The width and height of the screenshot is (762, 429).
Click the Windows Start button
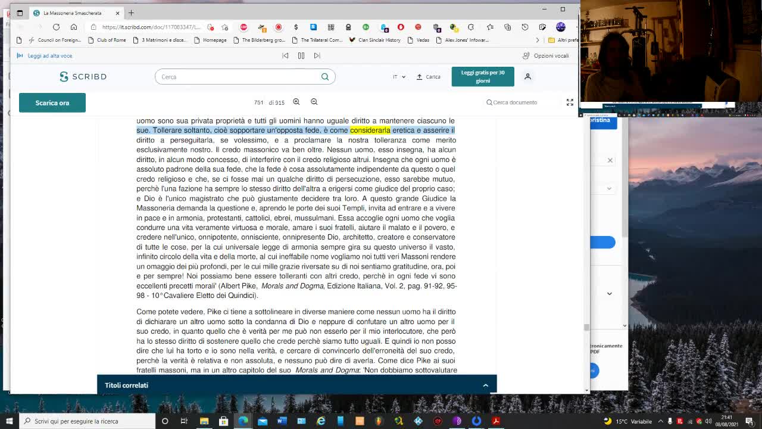pos(9,421)
